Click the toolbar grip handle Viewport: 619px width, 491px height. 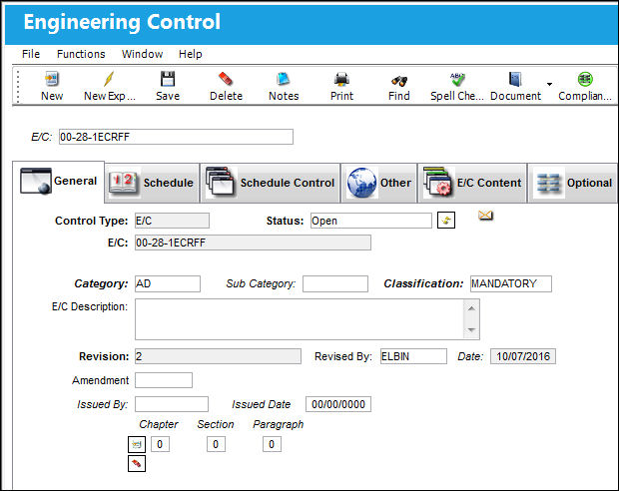18,87
